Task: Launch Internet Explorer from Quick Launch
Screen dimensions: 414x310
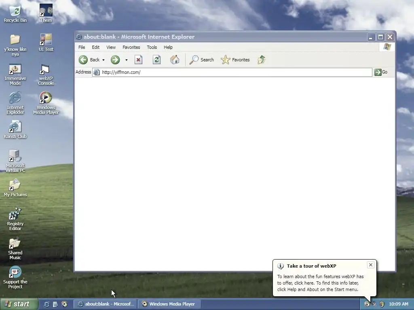Action: (46, 304)
